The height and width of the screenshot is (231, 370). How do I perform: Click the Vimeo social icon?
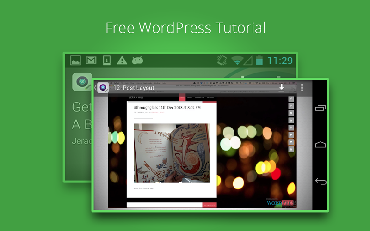click(x=291, y=142)
